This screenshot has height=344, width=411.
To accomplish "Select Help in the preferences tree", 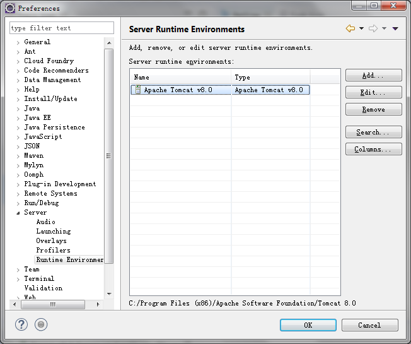I will (32, 89).
